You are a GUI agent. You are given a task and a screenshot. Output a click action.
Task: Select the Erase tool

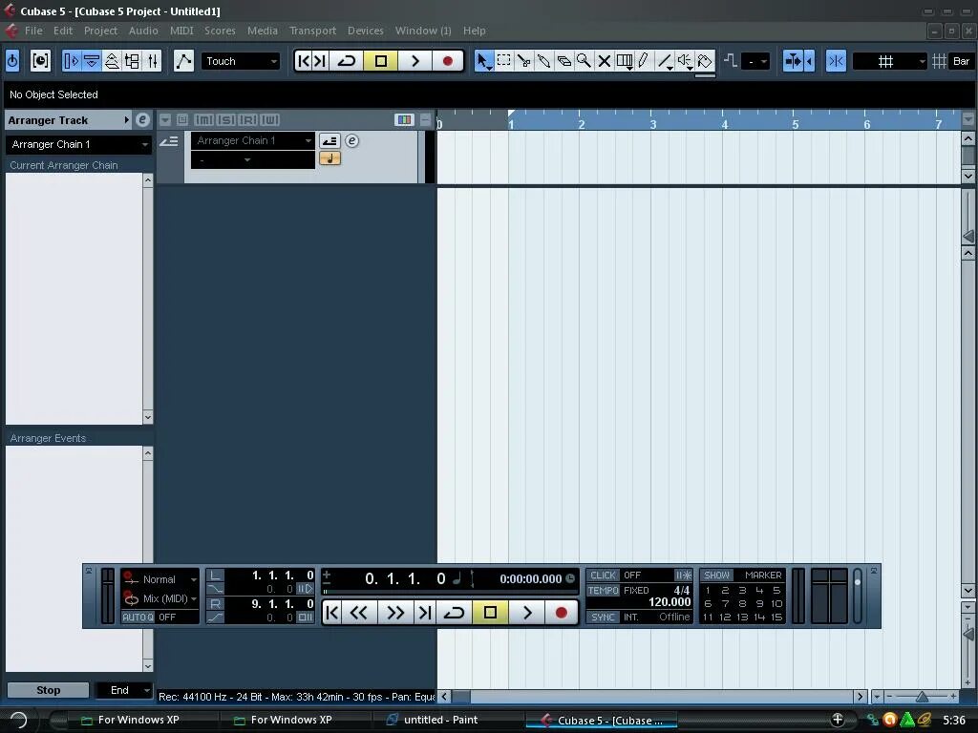pos(563,61)
